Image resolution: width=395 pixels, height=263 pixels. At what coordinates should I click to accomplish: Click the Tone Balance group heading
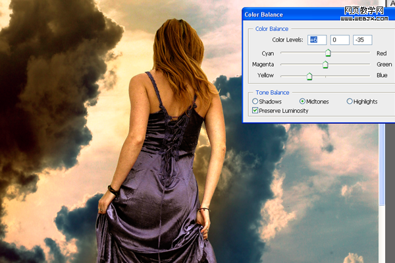coord(273,92)
